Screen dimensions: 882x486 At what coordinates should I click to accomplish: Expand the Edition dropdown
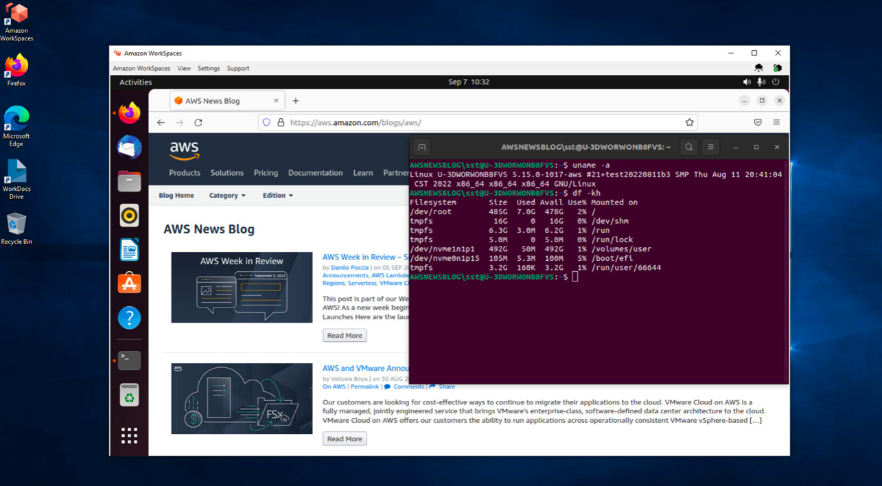(278, 196)
